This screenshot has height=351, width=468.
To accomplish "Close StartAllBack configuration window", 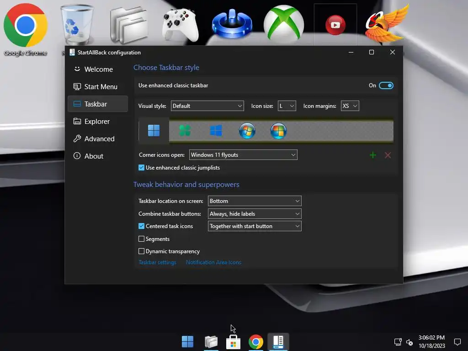I will (x=393, y=52).
